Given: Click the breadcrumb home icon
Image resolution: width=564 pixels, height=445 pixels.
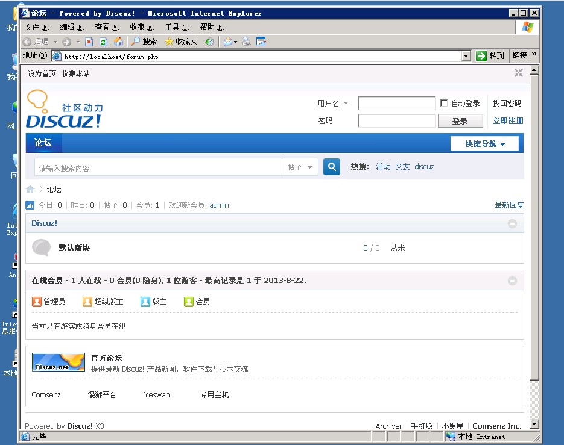Looking at the screenshot, I should [x=30, y=189].
